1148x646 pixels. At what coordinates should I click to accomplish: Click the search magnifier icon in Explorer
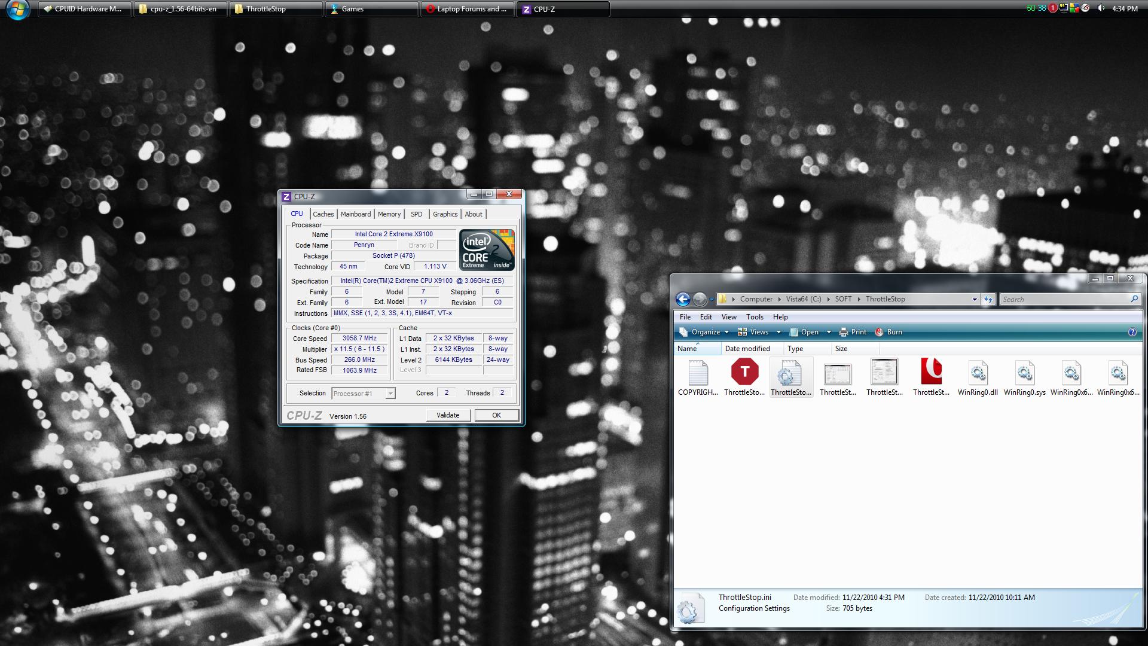click(1134, 299)
